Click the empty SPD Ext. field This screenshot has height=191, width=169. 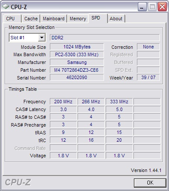pos(148,70)
